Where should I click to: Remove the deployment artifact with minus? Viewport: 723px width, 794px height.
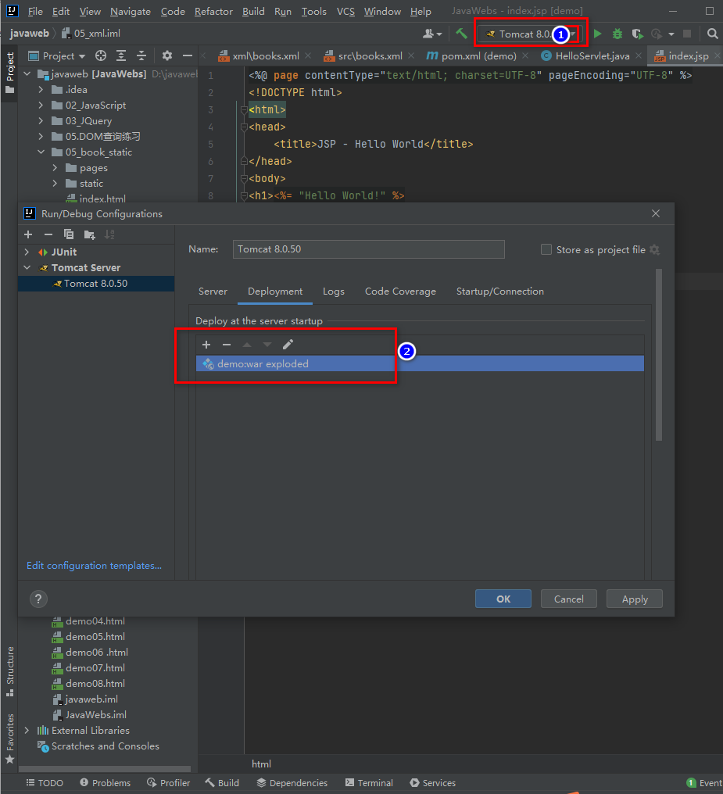pos(227,345)
